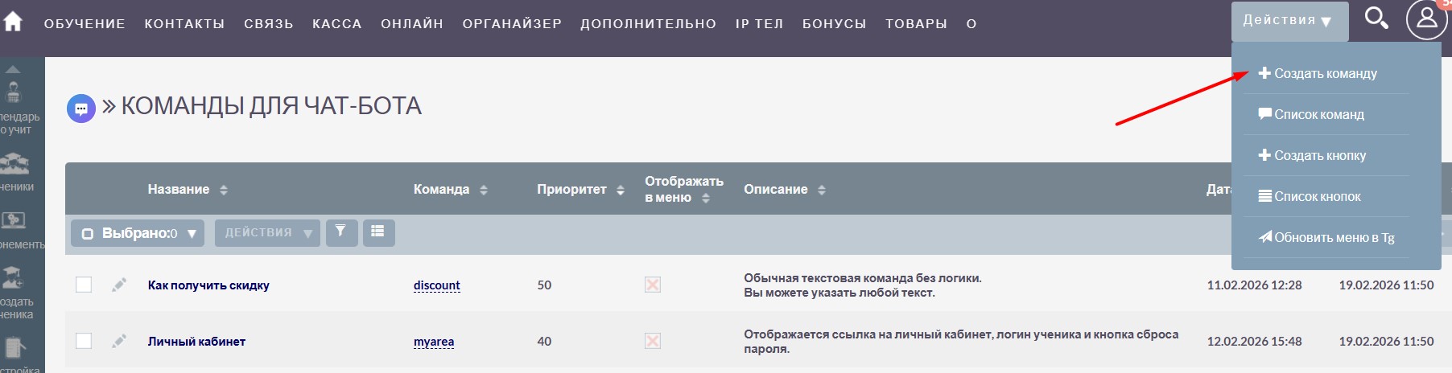The image size is (1452, 373).
Task: Check the "Как получить скидку" row checkbox
Action: click(84, 285)
